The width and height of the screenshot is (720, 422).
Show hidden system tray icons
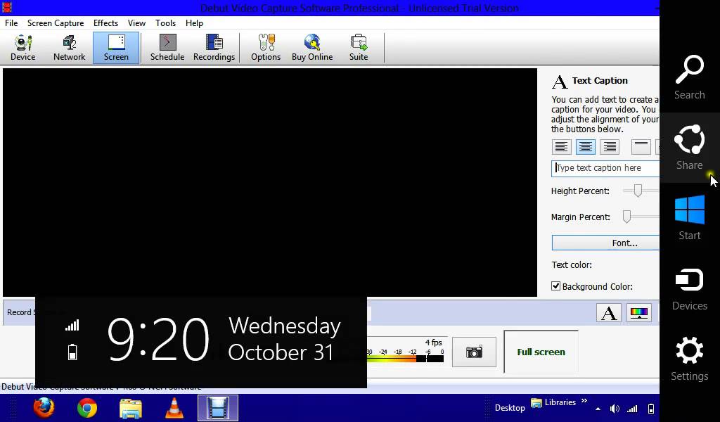598,408
